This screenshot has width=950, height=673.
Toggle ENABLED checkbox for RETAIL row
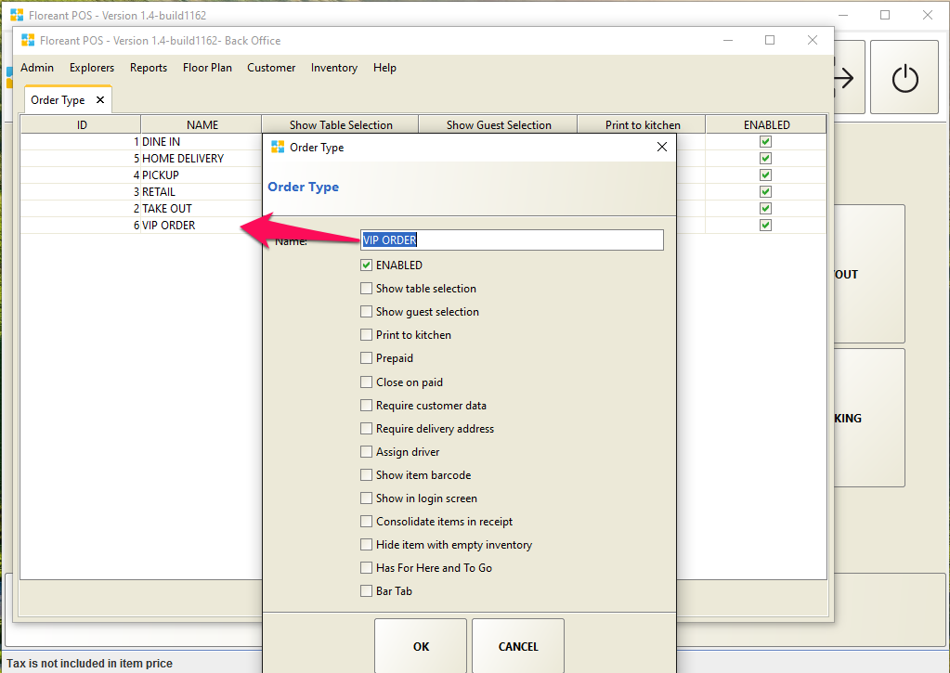tap(765, 191)
